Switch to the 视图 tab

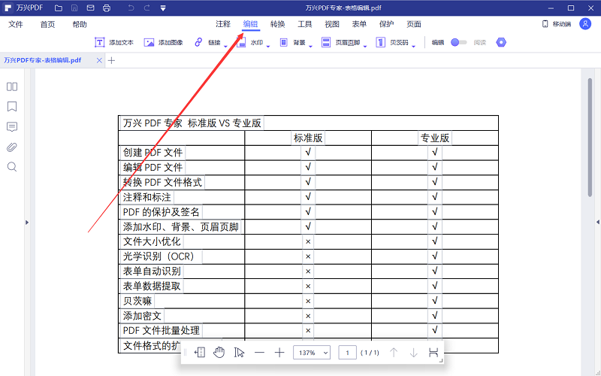[x=332, y=24]
